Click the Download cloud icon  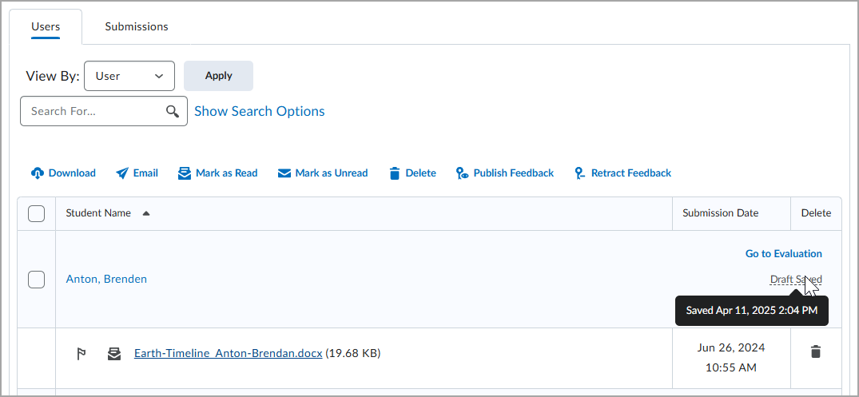(x=38, y=173)
